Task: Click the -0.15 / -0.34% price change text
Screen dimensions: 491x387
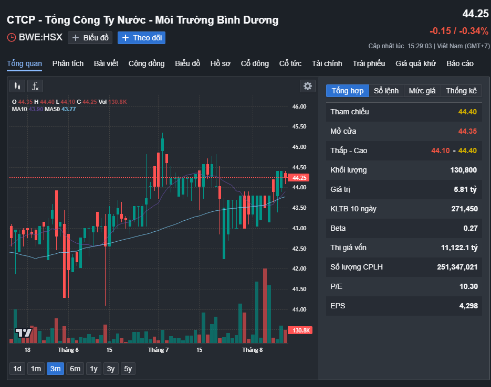Action: (459, 31)
